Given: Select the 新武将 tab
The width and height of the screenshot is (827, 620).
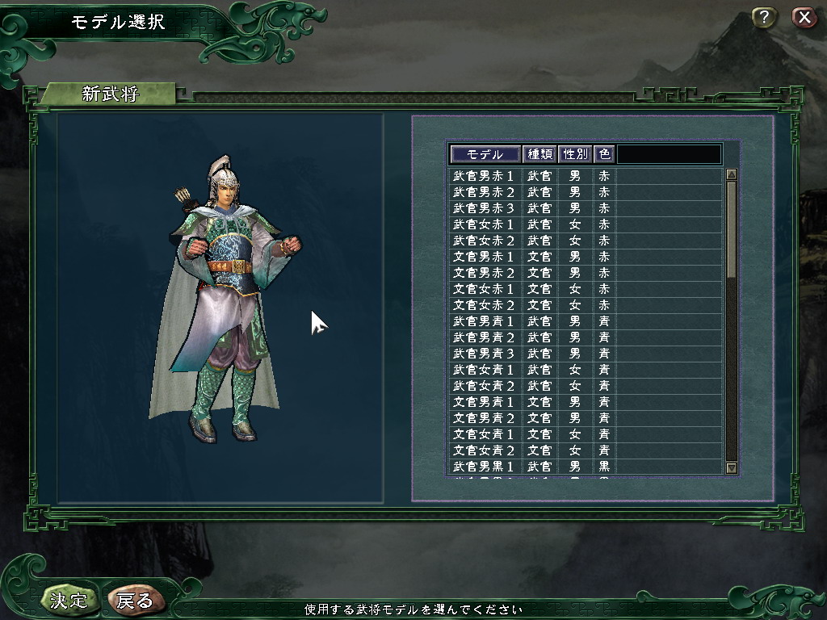Looking at the screenshot, I should click(x=109, y=94).
